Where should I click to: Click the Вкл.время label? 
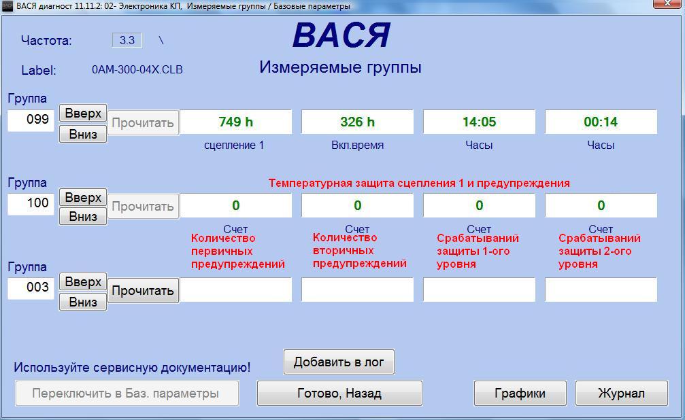click(x=357, y=145)
